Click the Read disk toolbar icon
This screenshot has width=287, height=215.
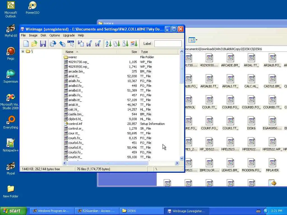pyautogui.click(x=81, y=44)
